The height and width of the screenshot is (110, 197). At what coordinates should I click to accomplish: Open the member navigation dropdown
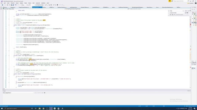coord(159,9)
